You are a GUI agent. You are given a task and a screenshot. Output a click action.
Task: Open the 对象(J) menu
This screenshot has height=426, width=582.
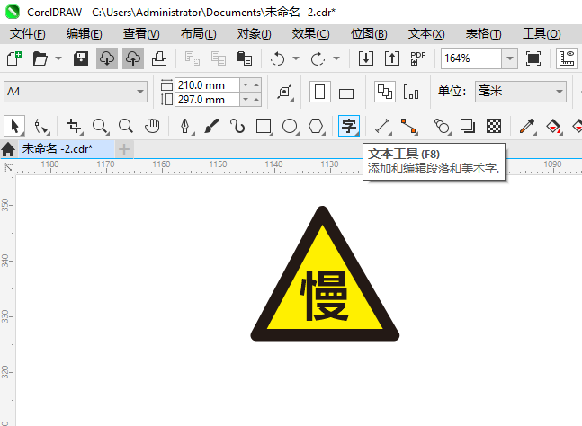click(255, 34)
